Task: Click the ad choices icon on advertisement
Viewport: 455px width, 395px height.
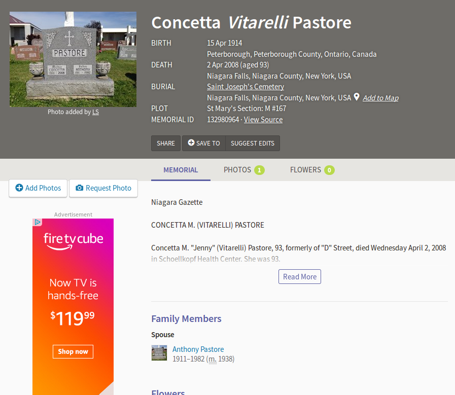Action: pyautogui.click(x=38, y=222)
